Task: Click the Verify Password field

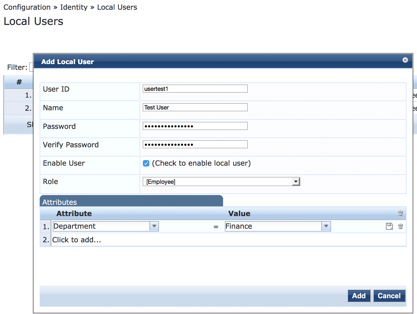Action: pyautogui.click(x=195, y=144)
